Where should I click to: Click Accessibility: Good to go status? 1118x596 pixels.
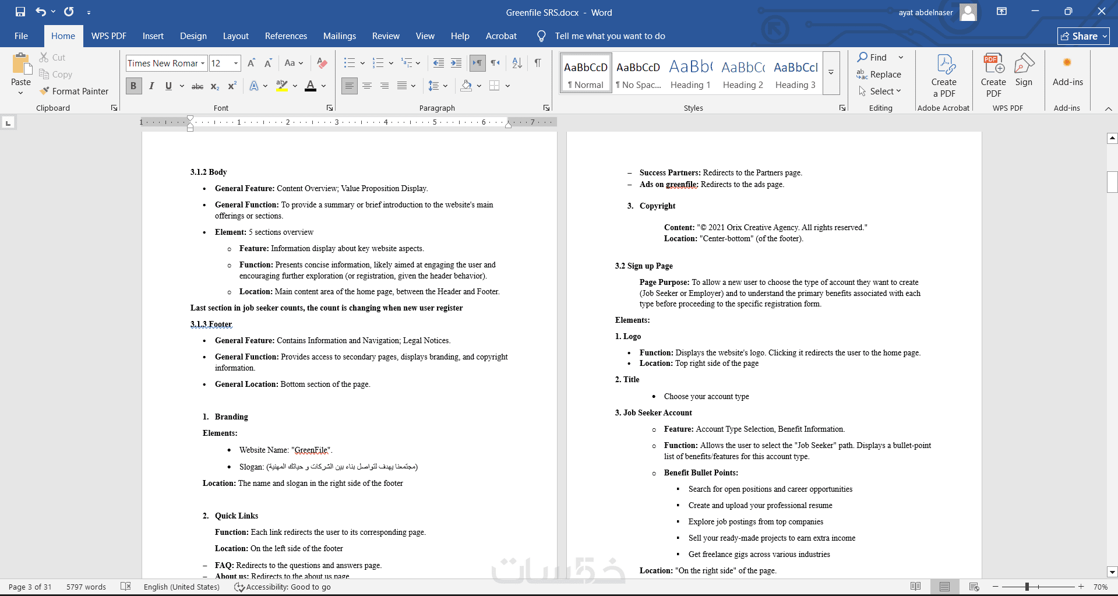[x=283, y=587]
